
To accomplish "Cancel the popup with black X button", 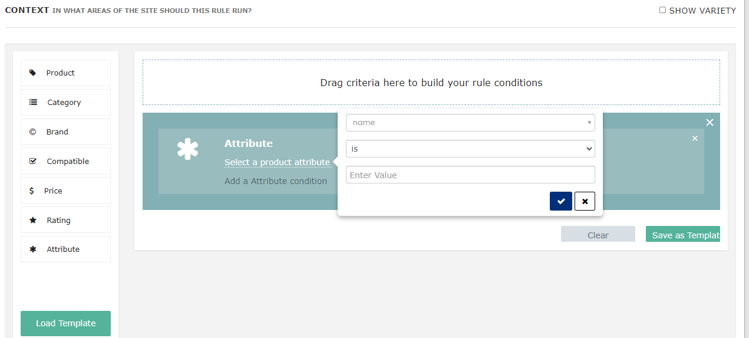I will coord(585,201).
